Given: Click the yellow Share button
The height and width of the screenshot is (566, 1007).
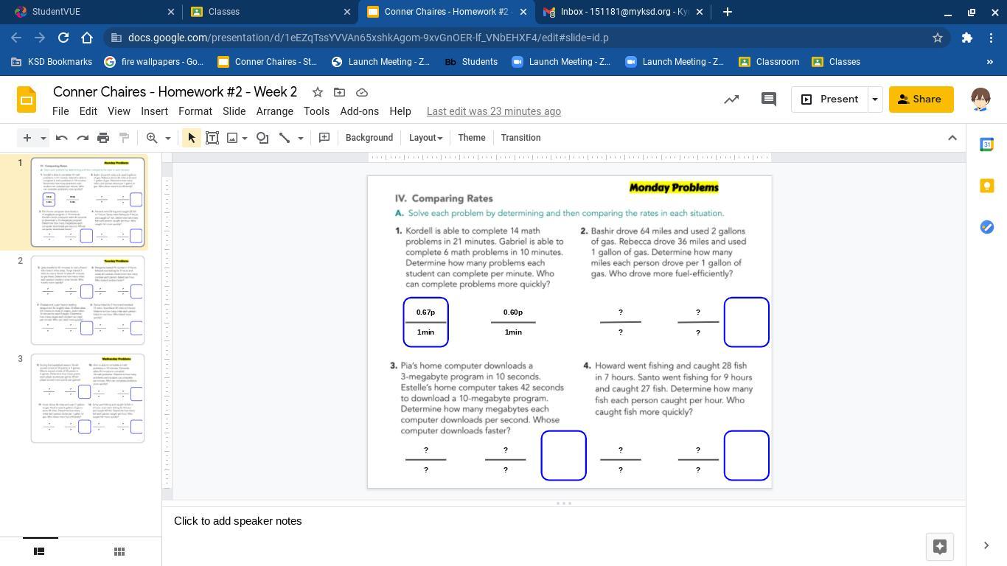Looking at the screenshot, I should click(x=921, y=99).
